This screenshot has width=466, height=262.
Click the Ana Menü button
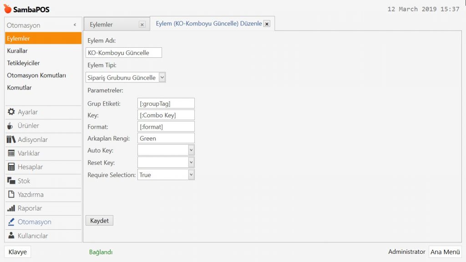coord(445,252)
